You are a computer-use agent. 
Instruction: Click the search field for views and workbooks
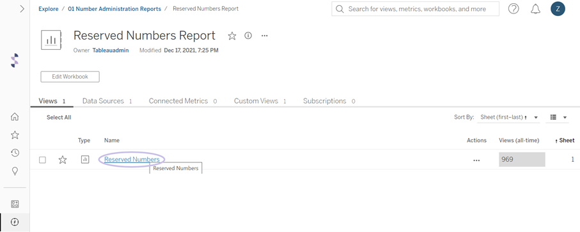pos(416,9)
